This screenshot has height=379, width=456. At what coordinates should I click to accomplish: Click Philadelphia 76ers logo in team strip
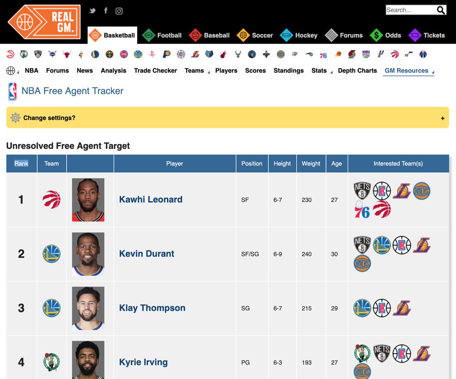pos(323,55)
